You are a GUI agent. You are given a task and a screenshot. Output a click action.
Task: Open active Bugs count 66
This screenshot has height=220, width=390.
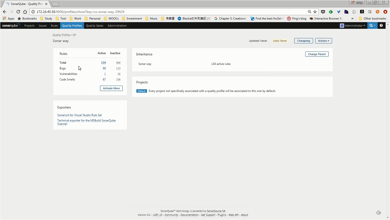coord(104,68)
